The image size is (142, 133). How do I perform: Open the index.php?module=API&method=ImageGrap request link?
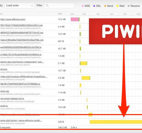24,77
